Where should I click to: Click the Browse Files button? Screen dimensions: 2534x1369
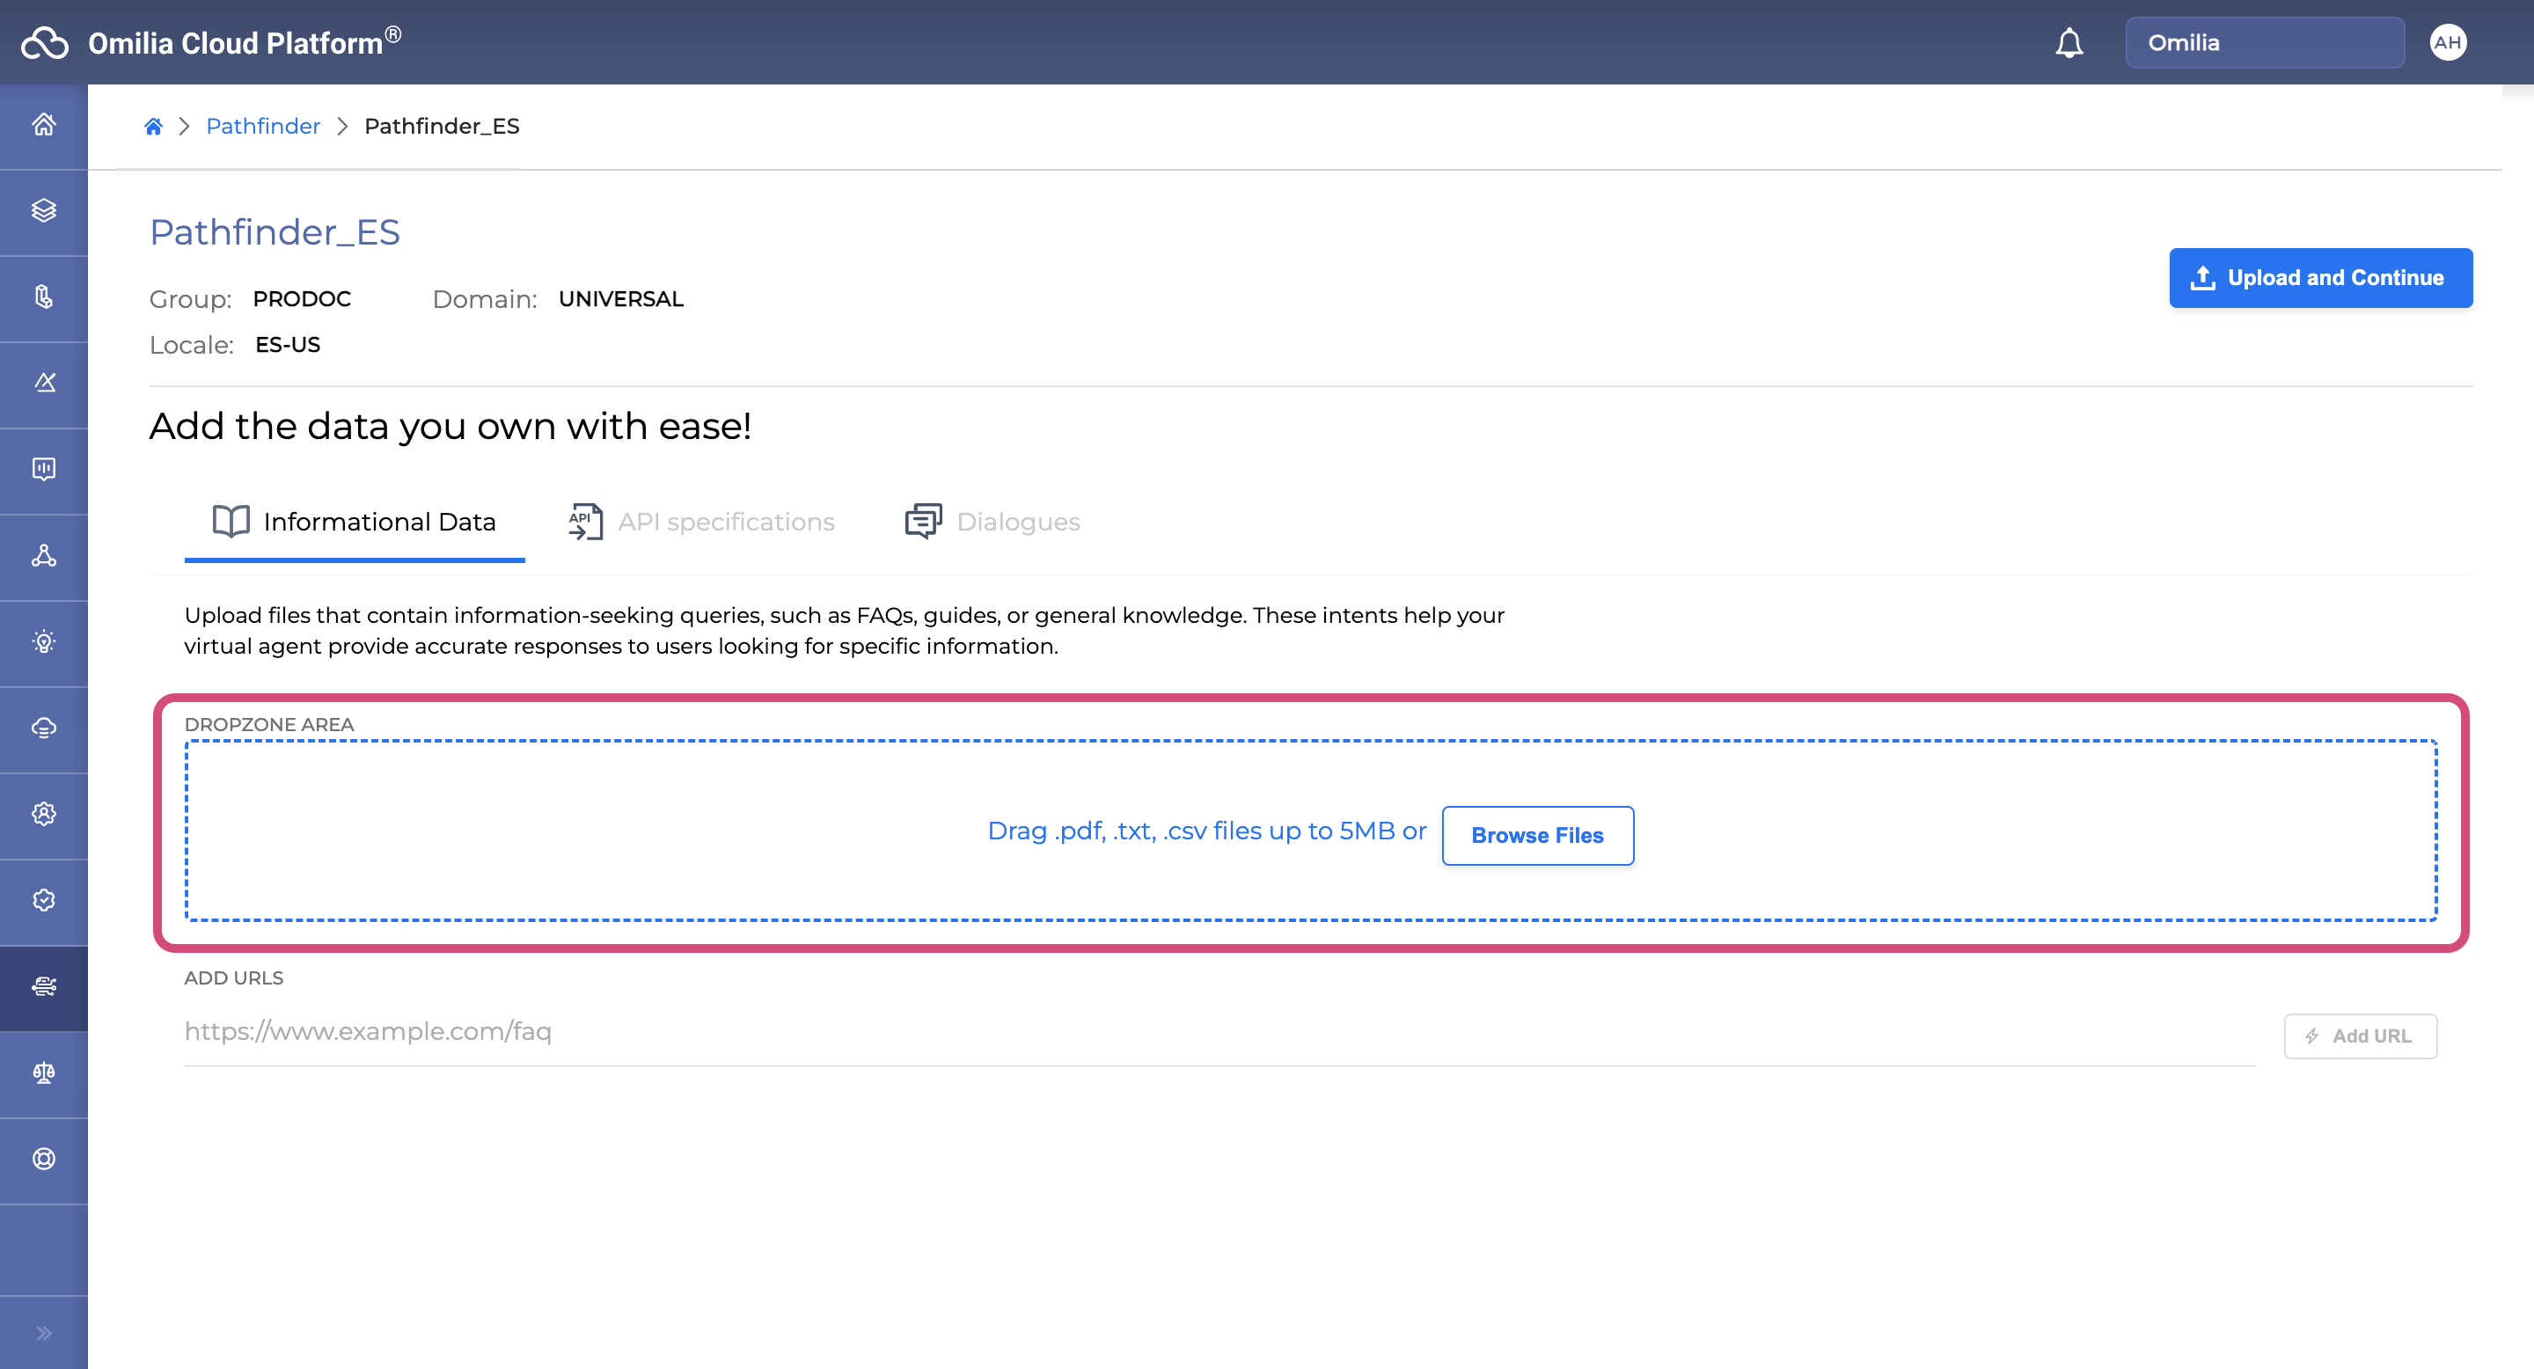point(1536,835)
